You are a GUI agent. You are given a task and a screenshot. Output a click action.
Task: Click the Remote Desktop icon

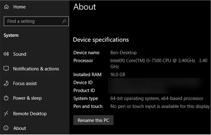pos(6,114)
